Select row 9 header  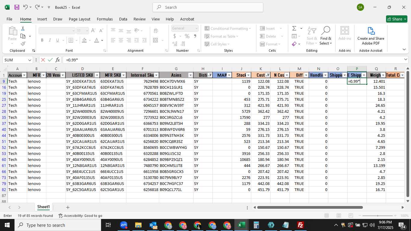pos(4,81)
